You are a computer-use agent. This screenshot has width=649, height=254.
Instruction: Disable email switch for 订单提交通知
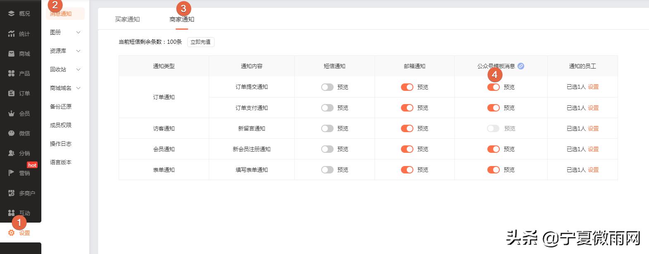pos(407,87)
